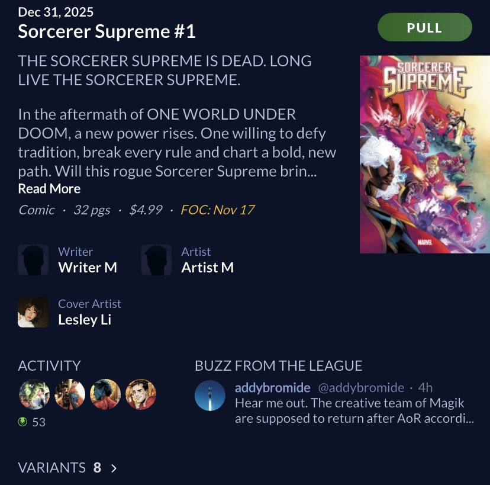Expand Variants with chevron arrow

(x=114, y=468)
